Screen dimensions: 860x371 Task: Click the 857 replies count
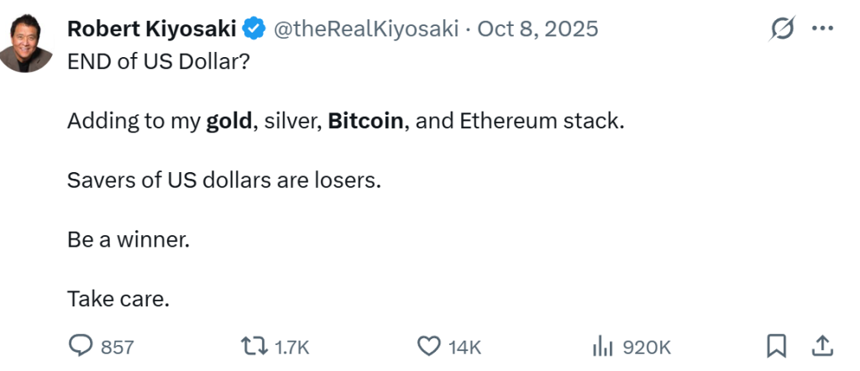pyautogui.click(x=118, y=347)
